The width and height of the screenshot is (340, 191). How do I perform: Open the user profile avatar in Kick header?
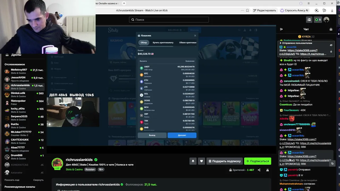click(x=326, y=20)
